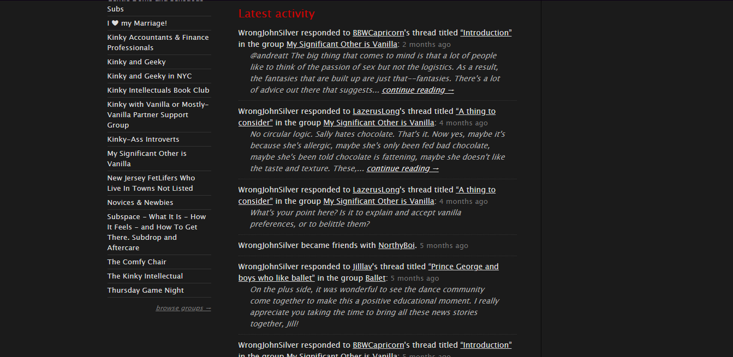Open the "I ♥ my Marriage!" group
Image resolution: width=733 pixels, height=357 pixels.
(137, 23)
